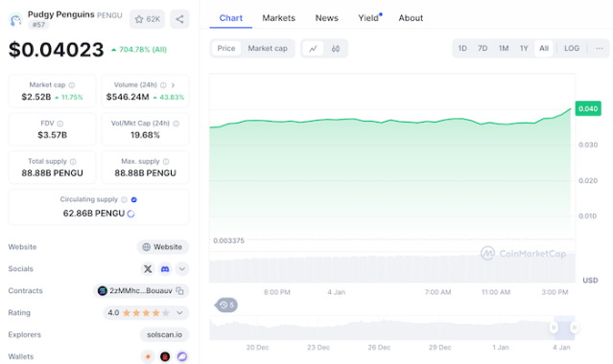The width and height of the screenshot is (613, 364).
Task: Click the 704.78% (All) change text
Action: coord(139,50)
